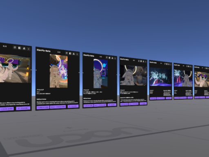Click the hierarchy icon on the blue particles panel
Viewport: 209px width, 157px height.
pos(169,64)
